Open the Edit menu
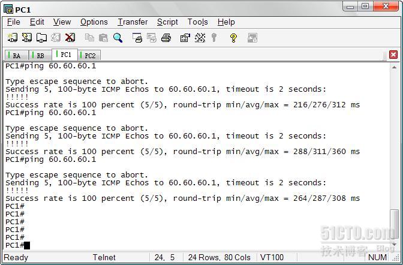The width and height of the screenshot is (403, 265). click(x=37, y=22)
